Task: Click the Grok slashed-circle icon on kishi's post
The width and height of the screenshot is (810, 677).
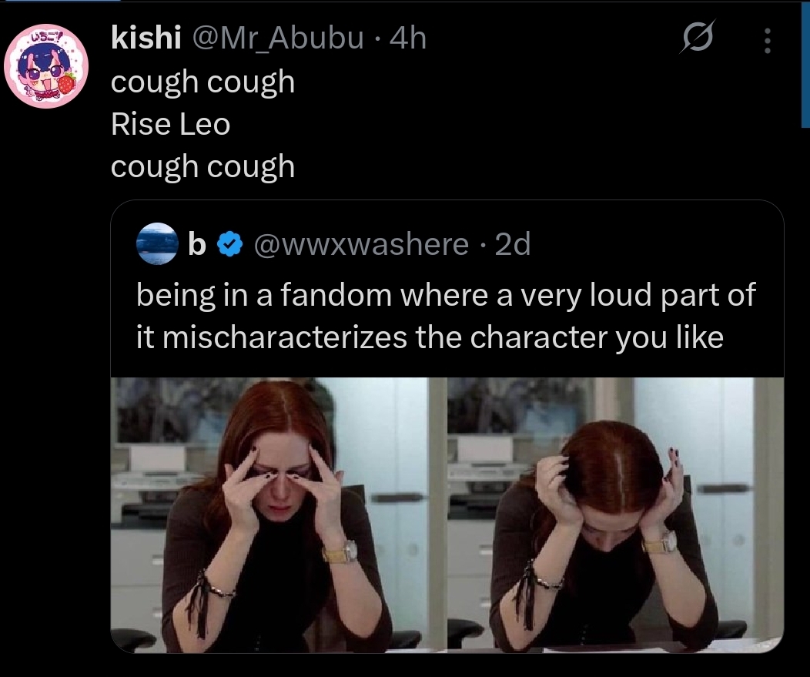Action: click(697, 39)
